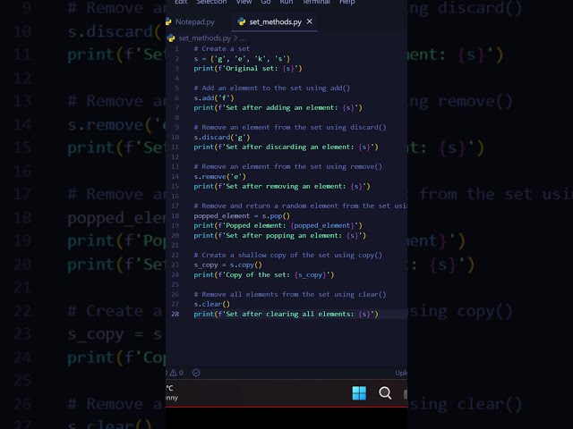Click line number 14 in gutter
The height and width of the screenshot is (429, 573).
point(175,177)
